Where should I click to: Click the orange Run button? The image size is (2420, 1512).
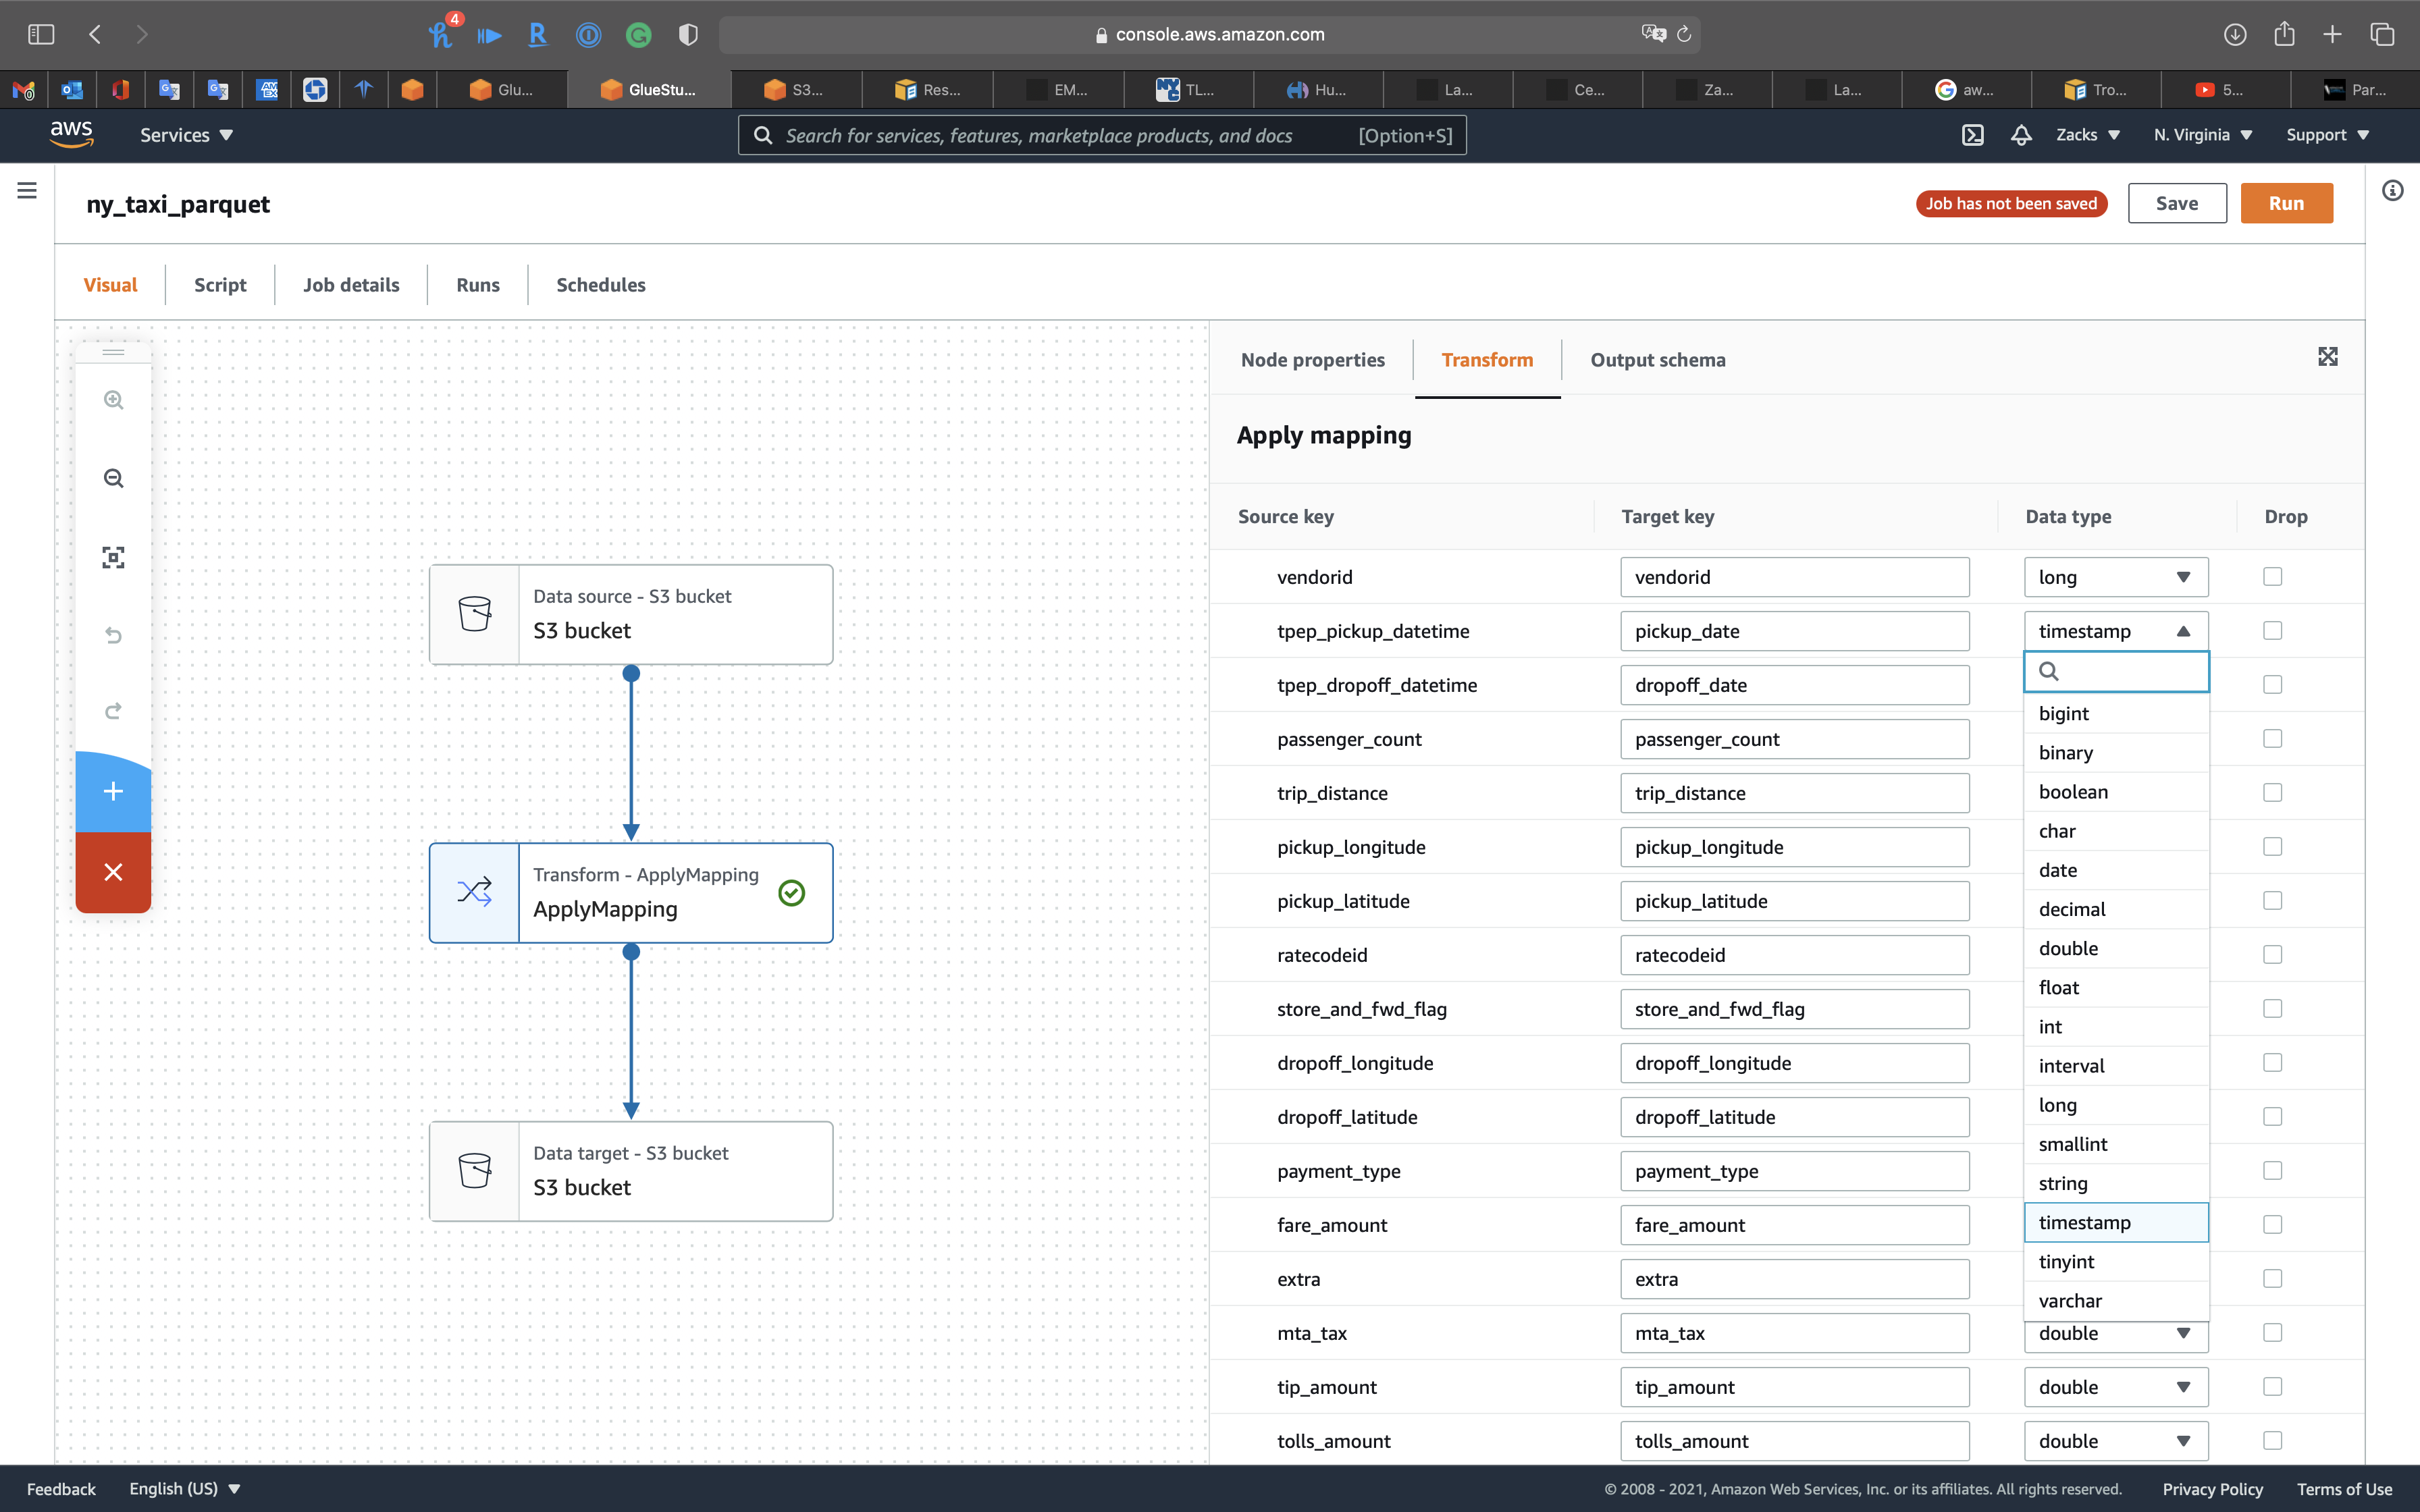pos(2285,203)
